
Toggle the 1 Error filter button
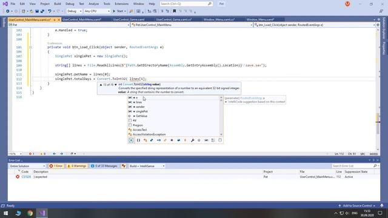[x=56, y=166]
